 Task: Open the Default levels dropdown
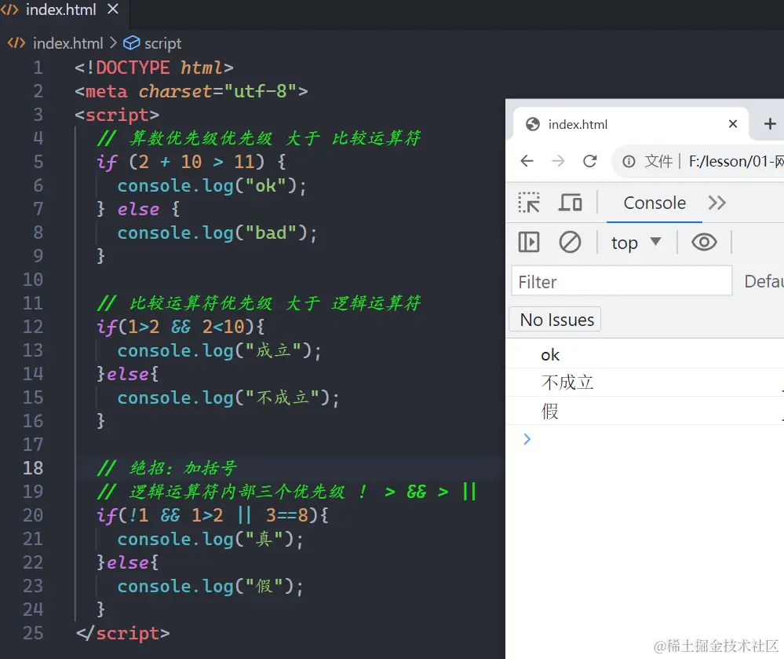[763, 281]
